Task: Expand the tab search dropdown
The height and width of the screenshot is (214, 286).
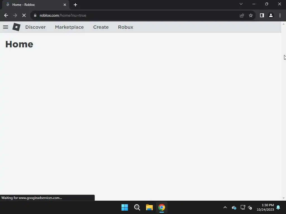Action: pos(241,4)
